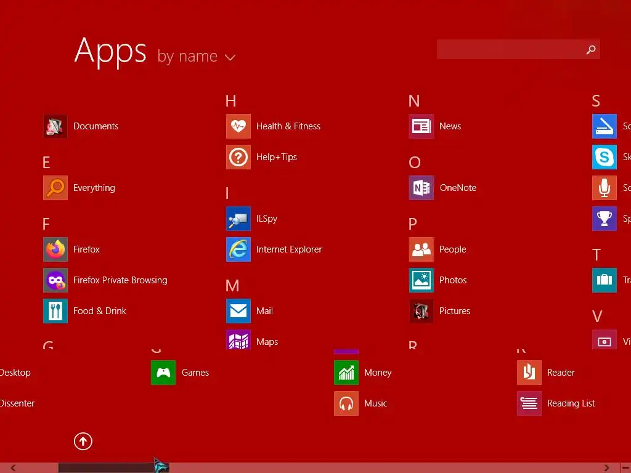This screenshot has height=473, width=631.
Task: Open the Reading List icon
Action: tap(529, 403)
